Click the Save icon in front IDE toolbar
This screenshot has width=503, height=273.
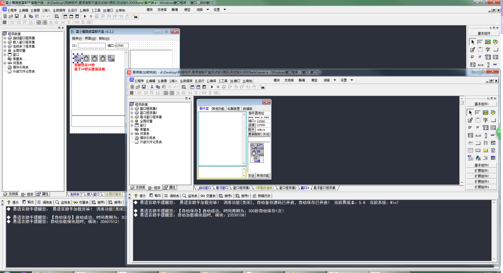coord(144,87)
